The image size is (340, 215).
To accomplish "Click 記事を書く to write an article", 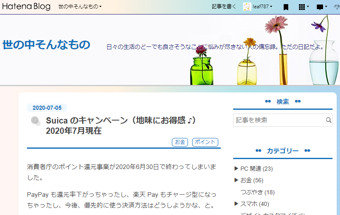I will [224, 7].
